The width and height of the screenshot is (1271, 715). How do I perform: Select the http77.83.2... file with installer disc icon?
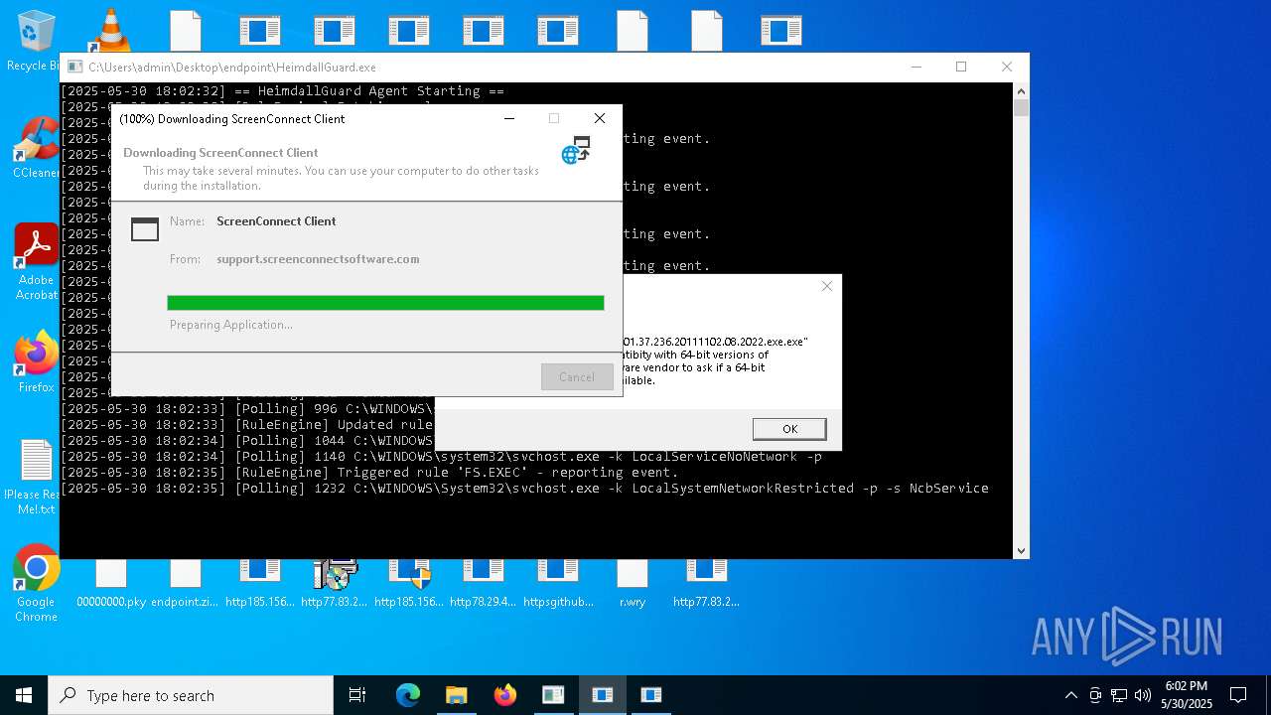335,583
